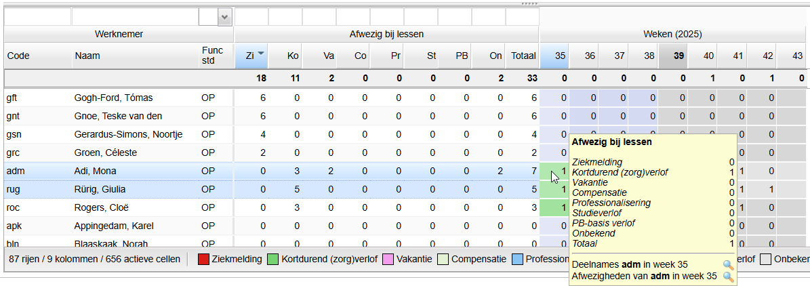Image resolution: width=810 pixels, height=286 pixels.
Task: Click the blue Profession legend swatch
Action: 518,259
